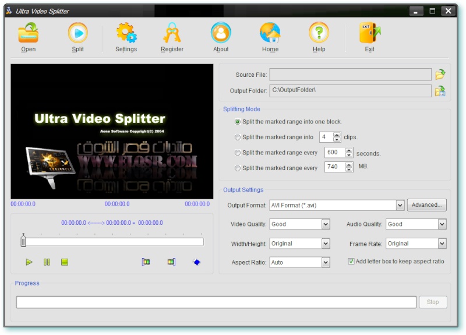Image resolution: width=466 pixels, height=335 pixels.
Task: Click the Register keys icon
Action: pyautogui.click(x=172, y=33)
